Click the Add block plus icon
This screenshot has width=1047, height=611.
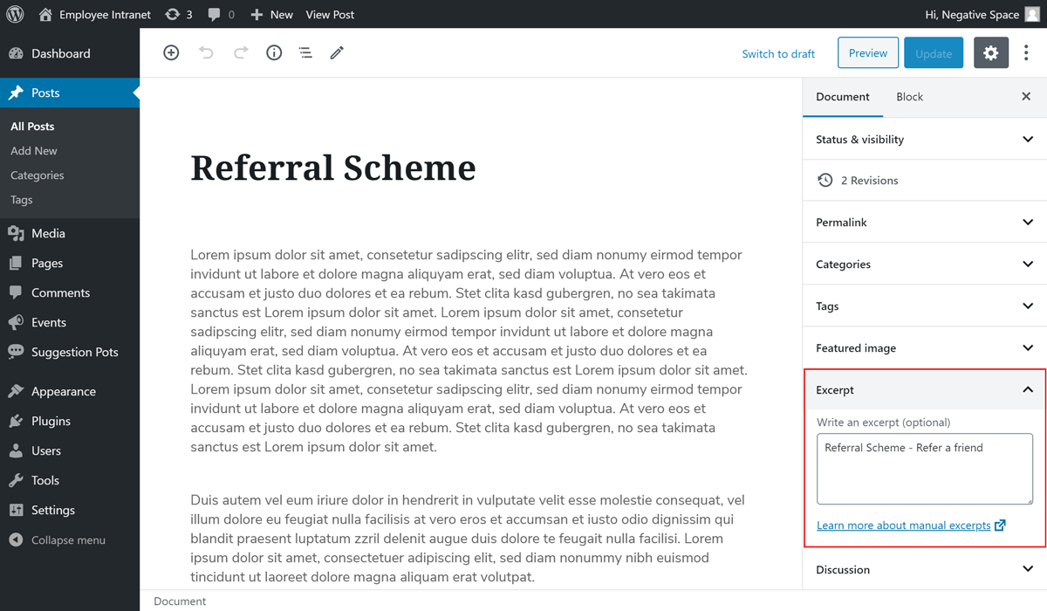pos(171,53)
